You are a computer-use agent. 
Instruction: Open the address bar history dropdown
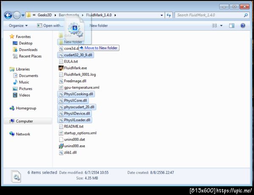pos(162,15)
